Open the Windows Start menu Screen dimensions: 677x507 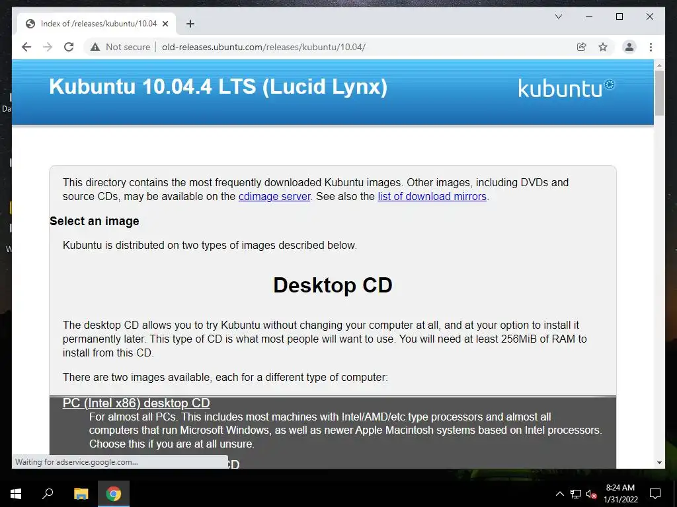(16, 494)
